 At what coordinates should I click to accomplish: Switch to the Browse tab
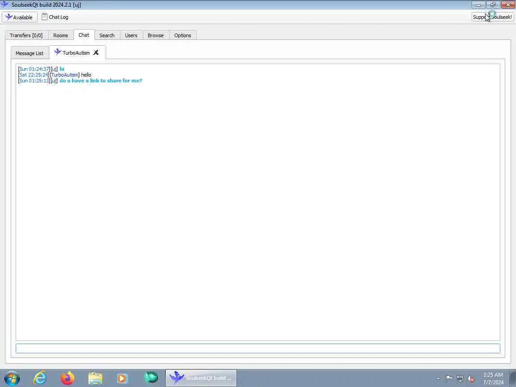click(x=156, y=35)
